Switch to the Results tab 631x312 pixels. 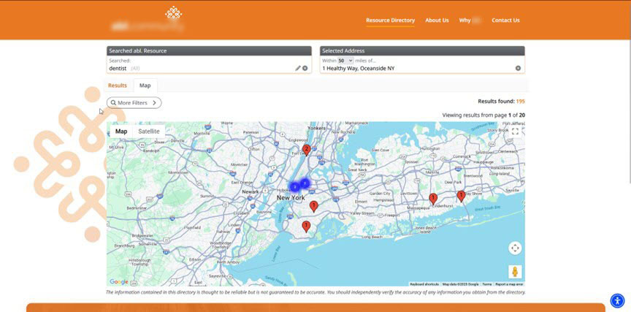118,85
